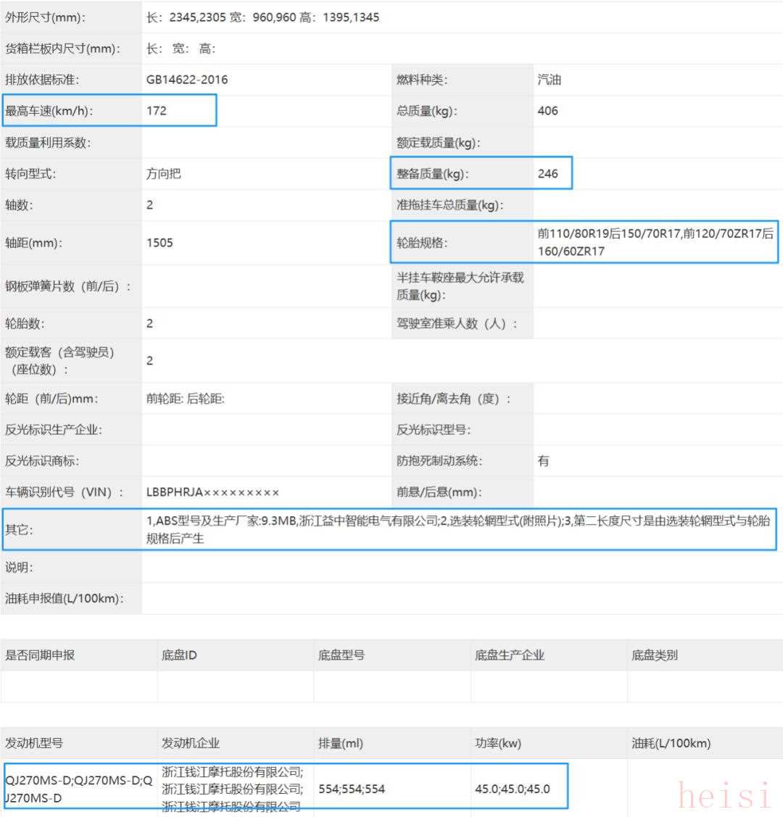Select the curb weight value 246

pyautogui.click(x=548, y=173)
